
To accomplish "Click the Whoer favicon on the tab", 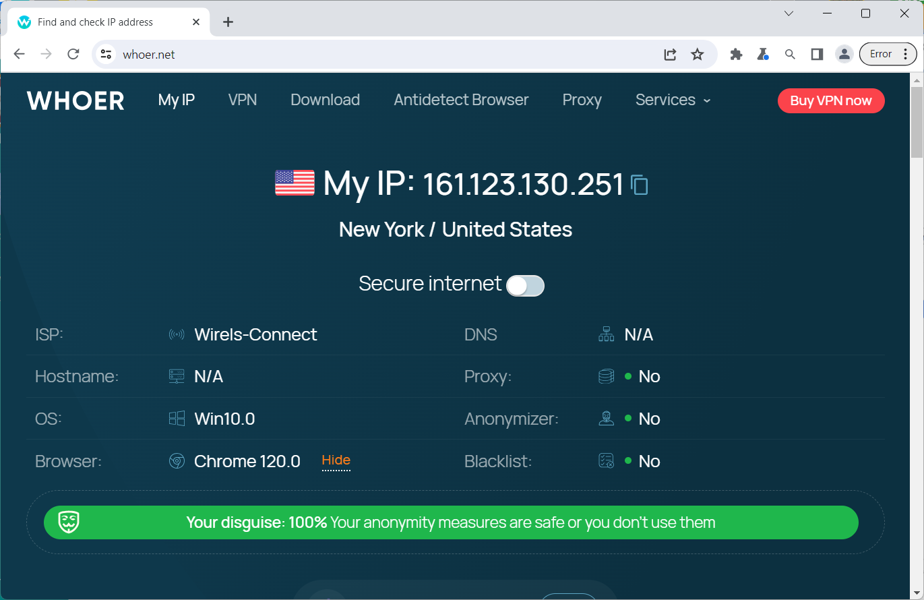I will [x=24, y=22].
